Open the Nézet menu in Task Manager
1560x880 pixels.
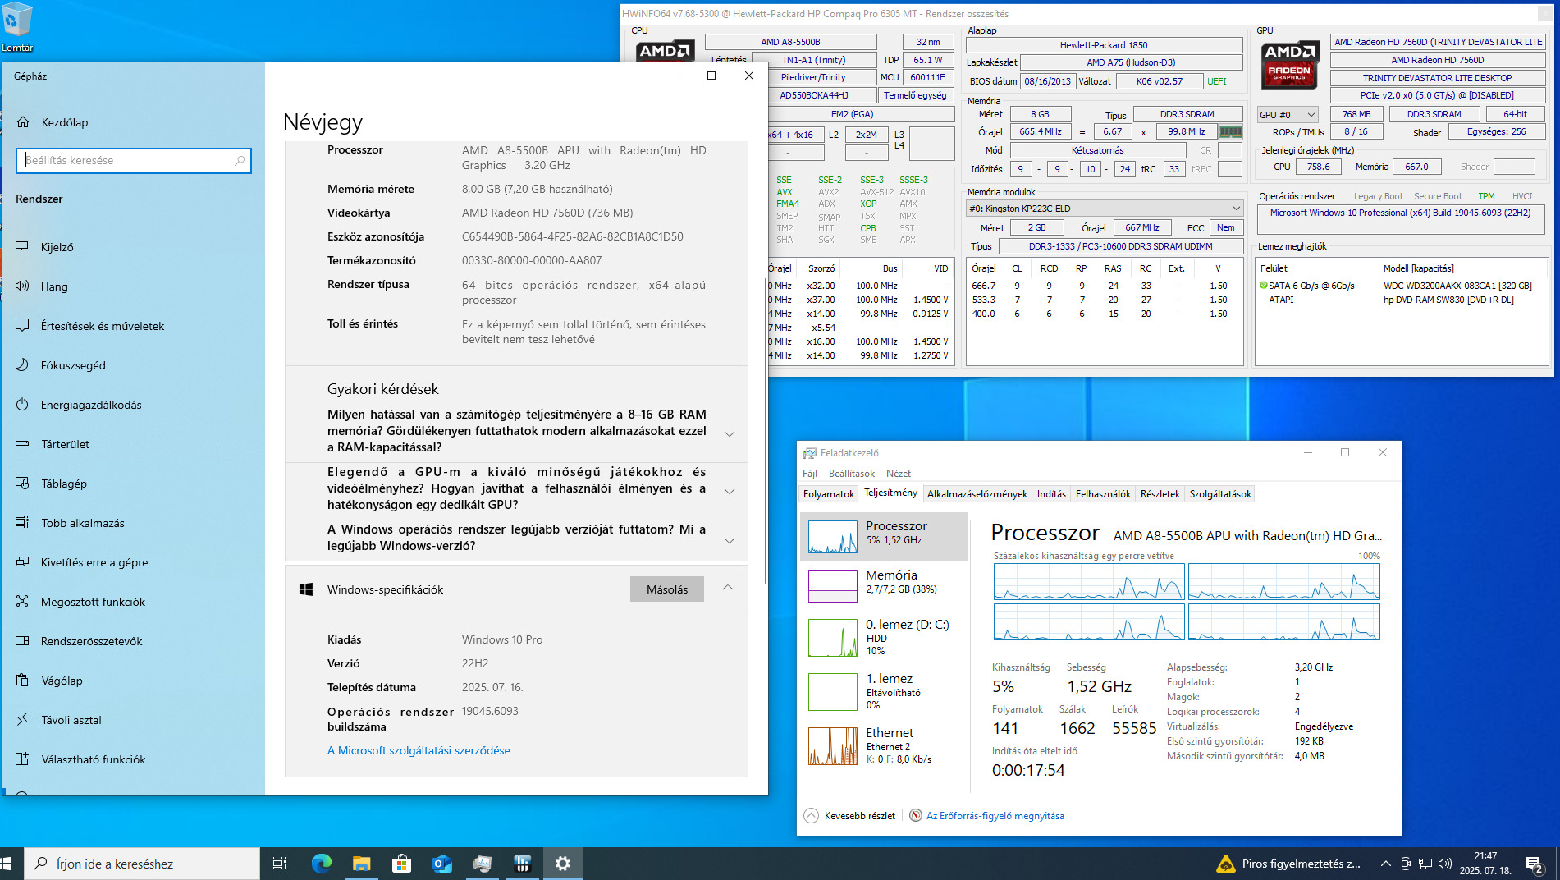point(898,474)
